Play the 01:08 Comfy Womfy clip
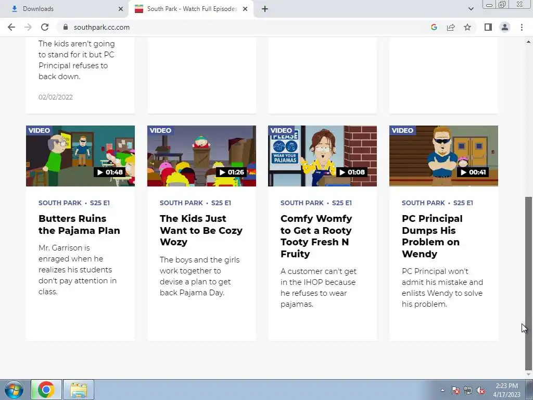 (352, 172)
